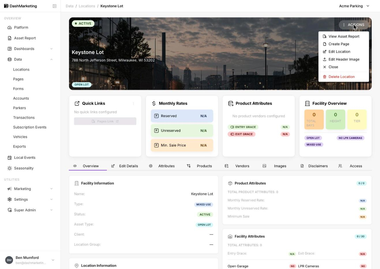This screenshot has width=380, height=269.
Task: Open Accounts in the sidebar
Action: (x=21, y=98)
